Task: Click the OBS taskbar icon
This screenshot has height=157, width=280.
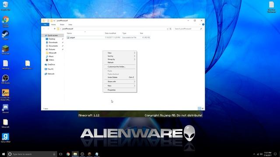Action: (x=82, y=154)
